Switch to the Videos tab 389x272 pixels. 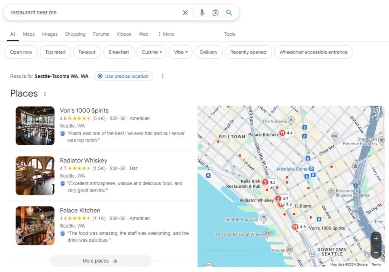124,34
